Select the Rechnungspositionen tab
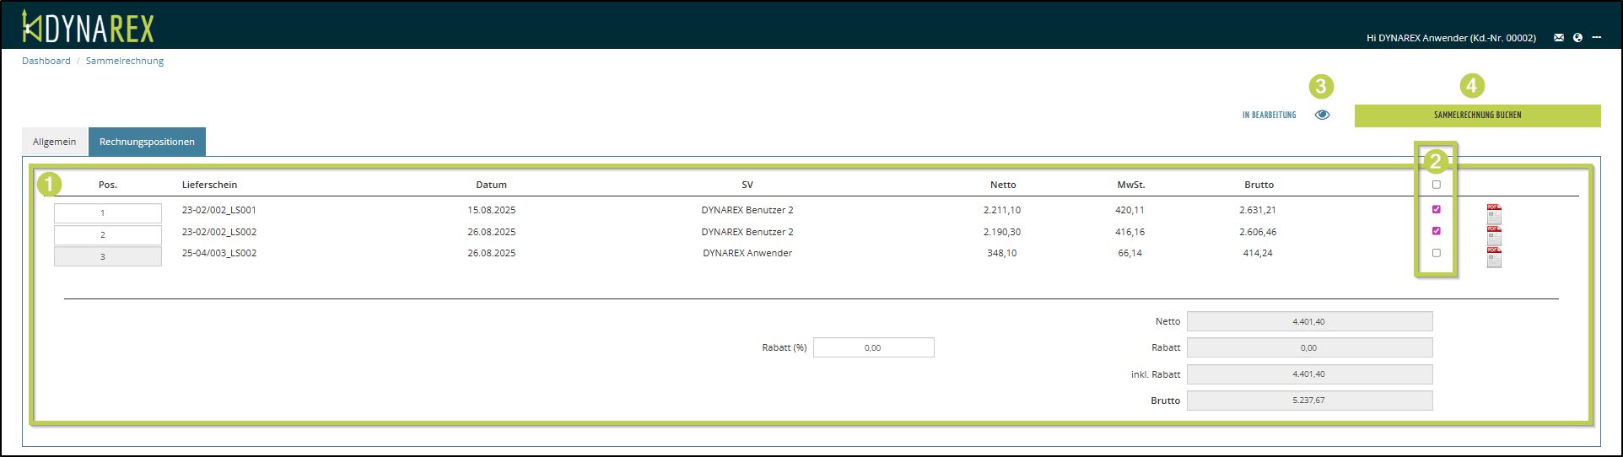1623x457 pixels. pos(147,142)
